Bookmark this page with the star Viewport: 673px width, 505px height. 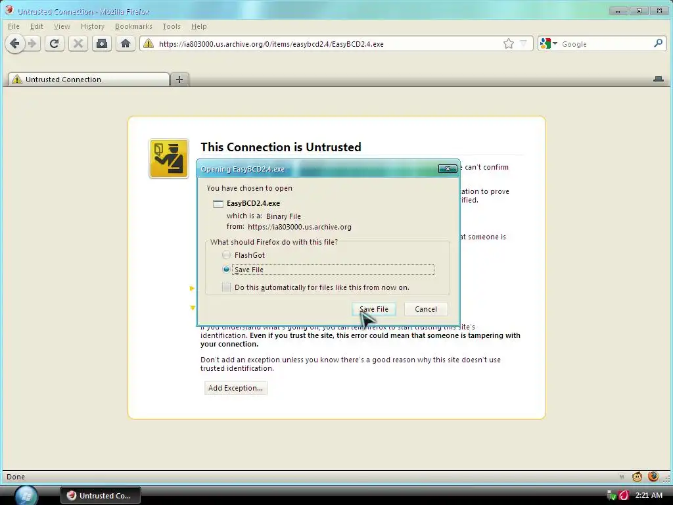pyautogui.click(x=509, y=43)
